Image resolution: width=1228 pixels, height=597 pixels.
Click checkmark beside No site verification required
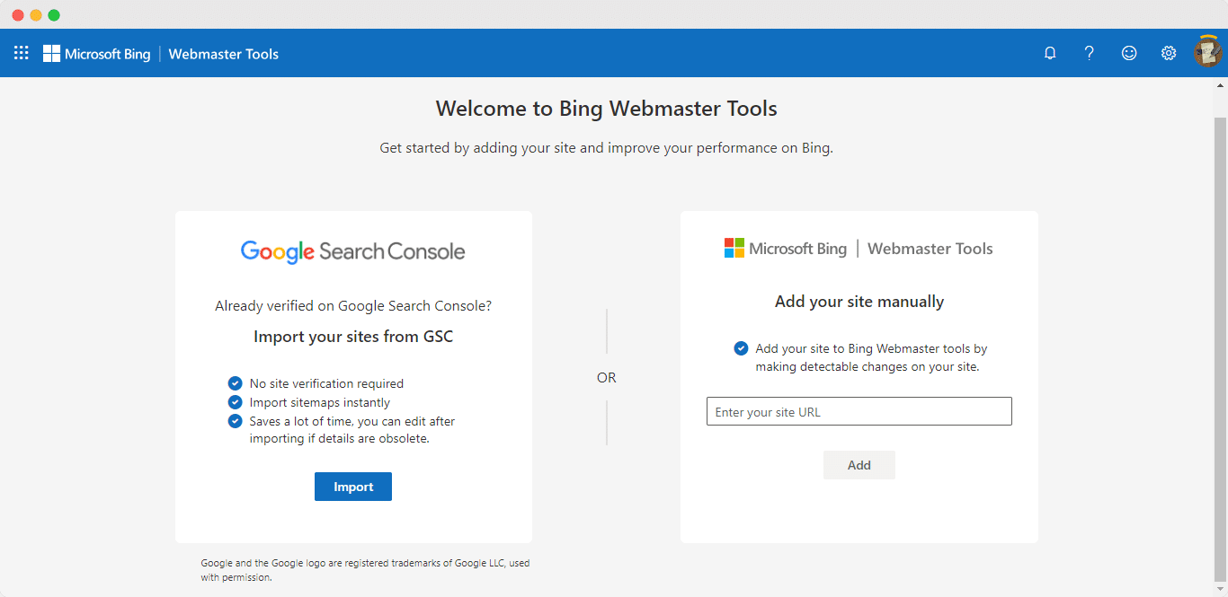click(x=236, y=383)
